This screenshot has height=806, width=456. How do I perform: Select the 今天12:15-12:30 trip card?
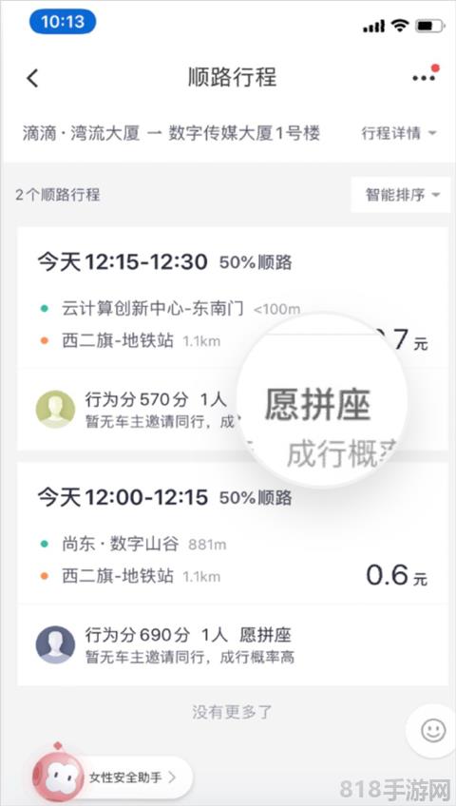coord(233,338)
